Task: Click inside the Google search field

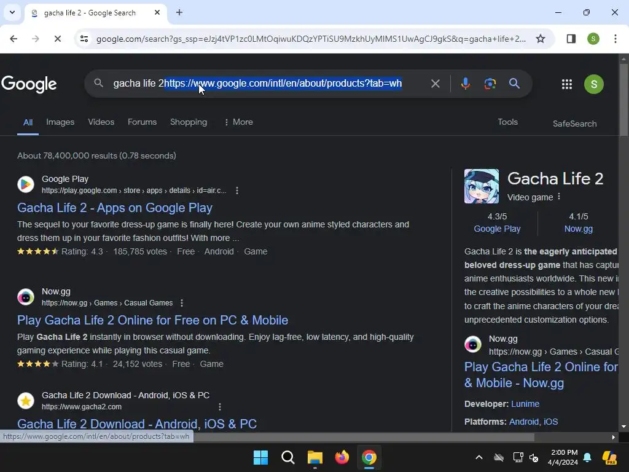Action: tap(257, 84)
